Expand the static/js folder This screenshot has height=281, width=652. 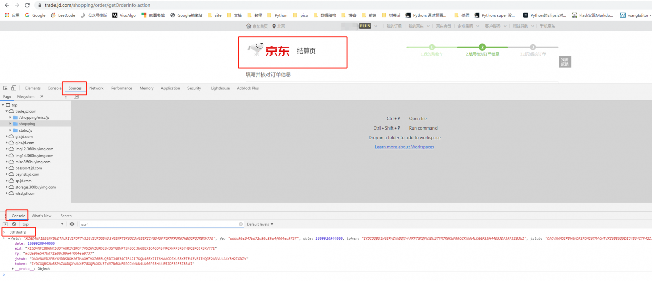click(x=10, y=130)
